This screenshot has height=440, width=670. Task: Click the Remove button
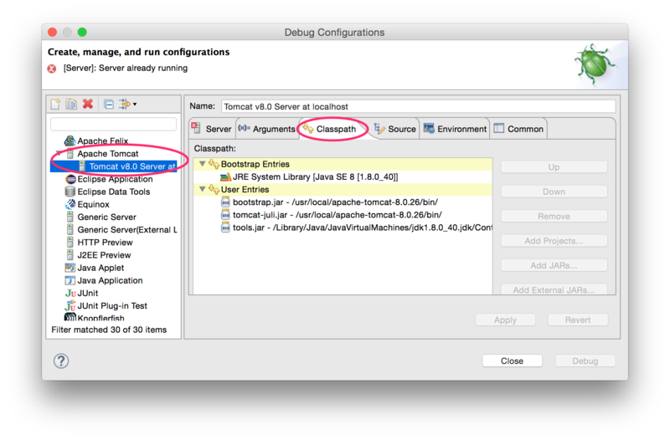point(554,217)
